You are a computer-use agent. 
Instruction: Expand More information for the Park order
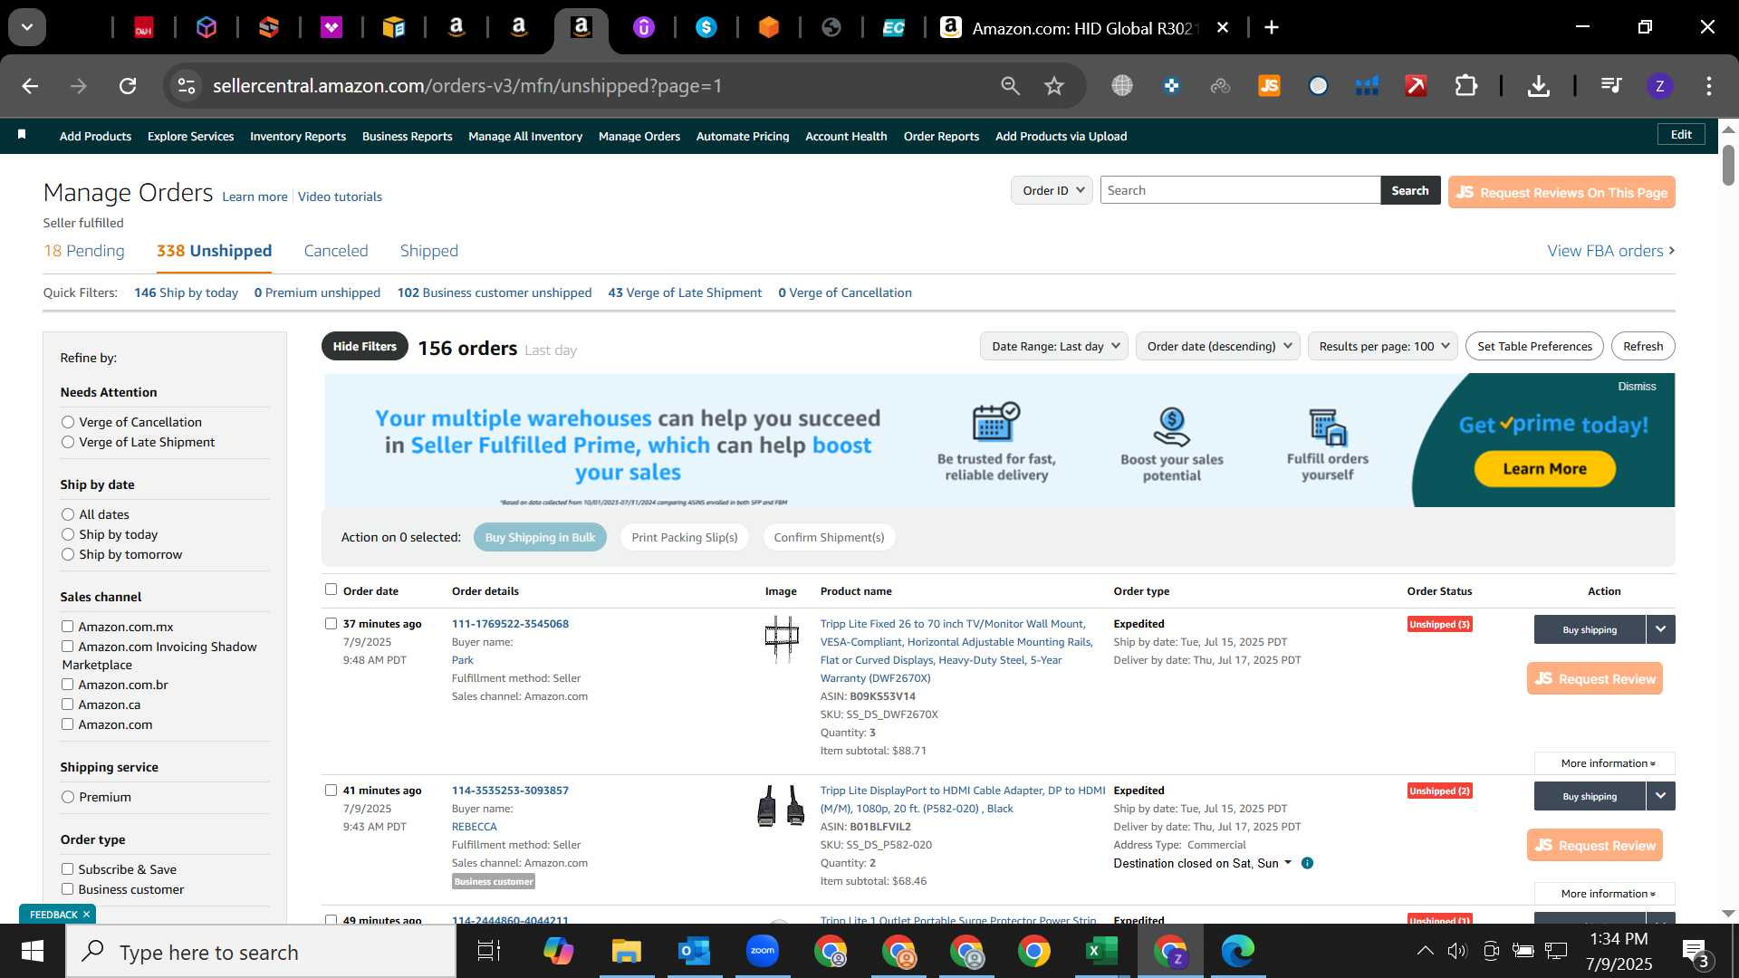point(1607,763)
